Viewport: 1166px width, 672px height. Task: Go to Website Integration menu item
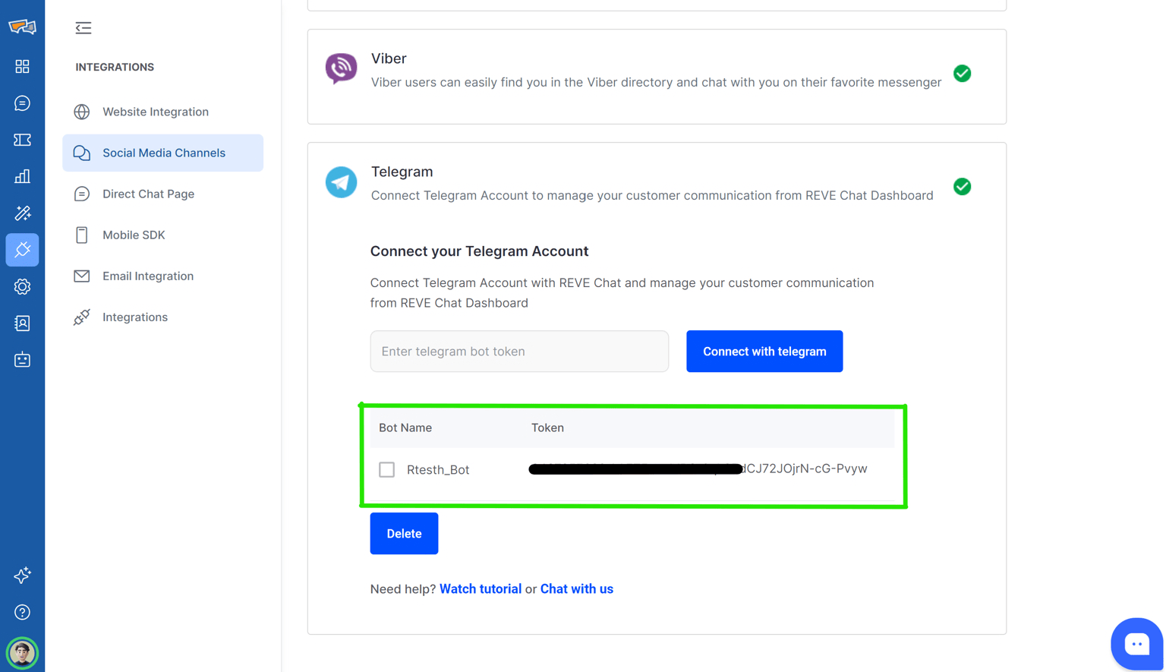pos(155,112)
